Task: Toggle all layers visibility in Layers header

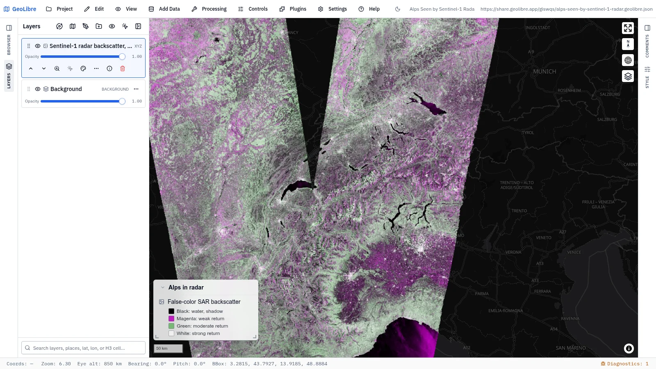Action: [112, 26]
